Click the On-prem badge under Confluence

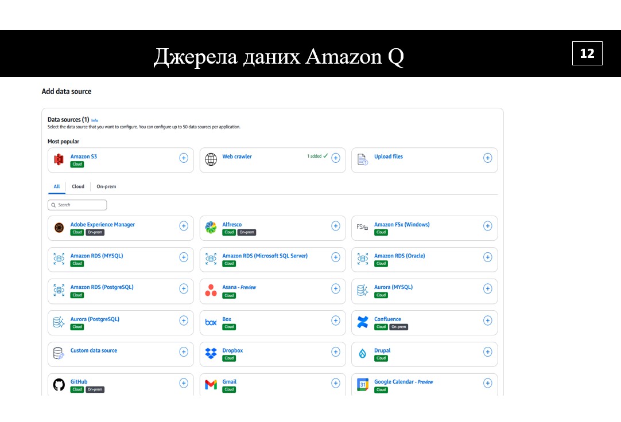pyautogui.click(x=399, y=327)
